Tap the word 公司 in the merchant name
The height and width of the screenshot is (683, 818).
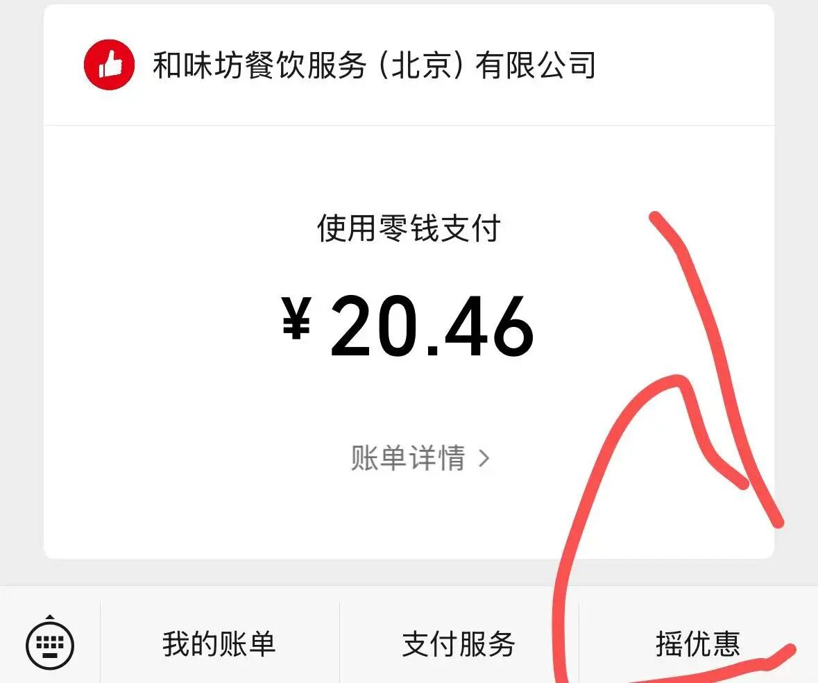click(x=567, y=65)
